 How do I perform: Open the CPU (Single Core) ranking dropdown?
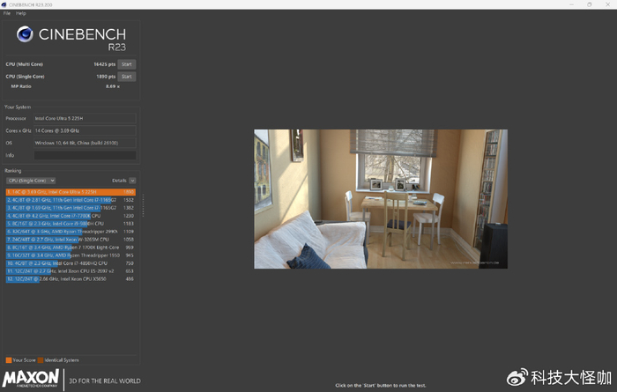coord(31,181)
